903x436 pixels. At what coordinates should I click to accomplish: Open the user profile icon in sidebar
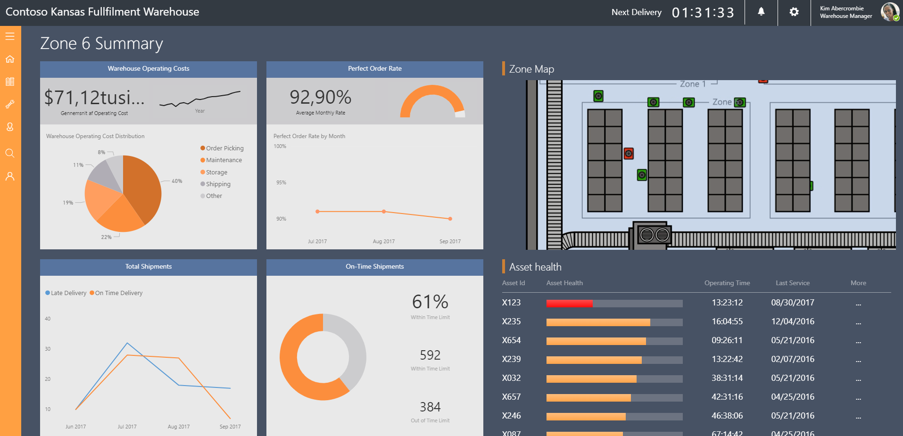pos(10,176)
